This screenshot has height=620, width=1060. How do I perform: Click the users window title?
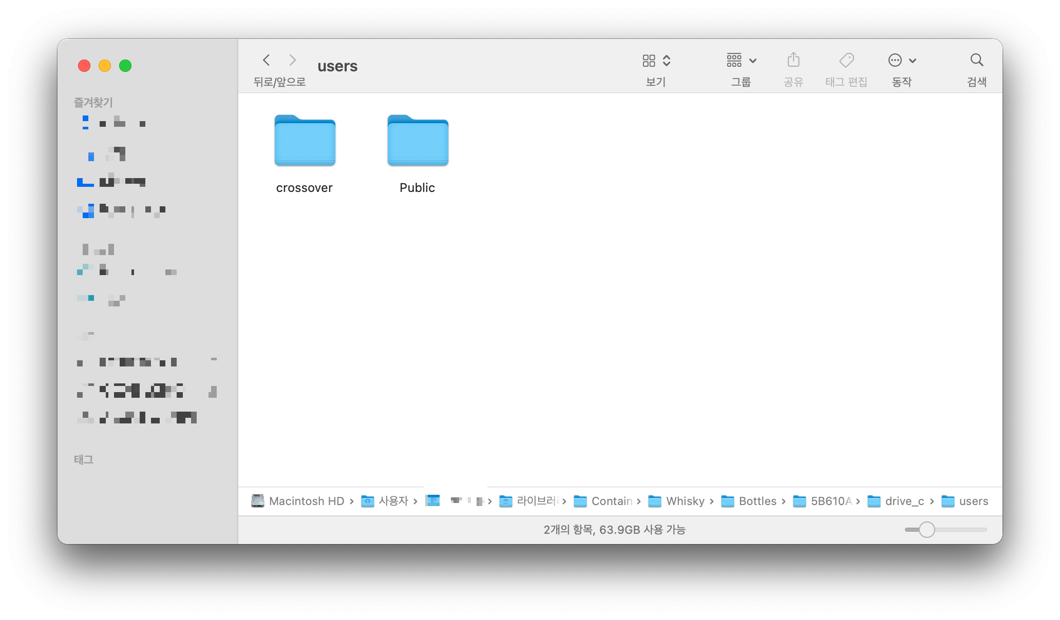point(337,66)
